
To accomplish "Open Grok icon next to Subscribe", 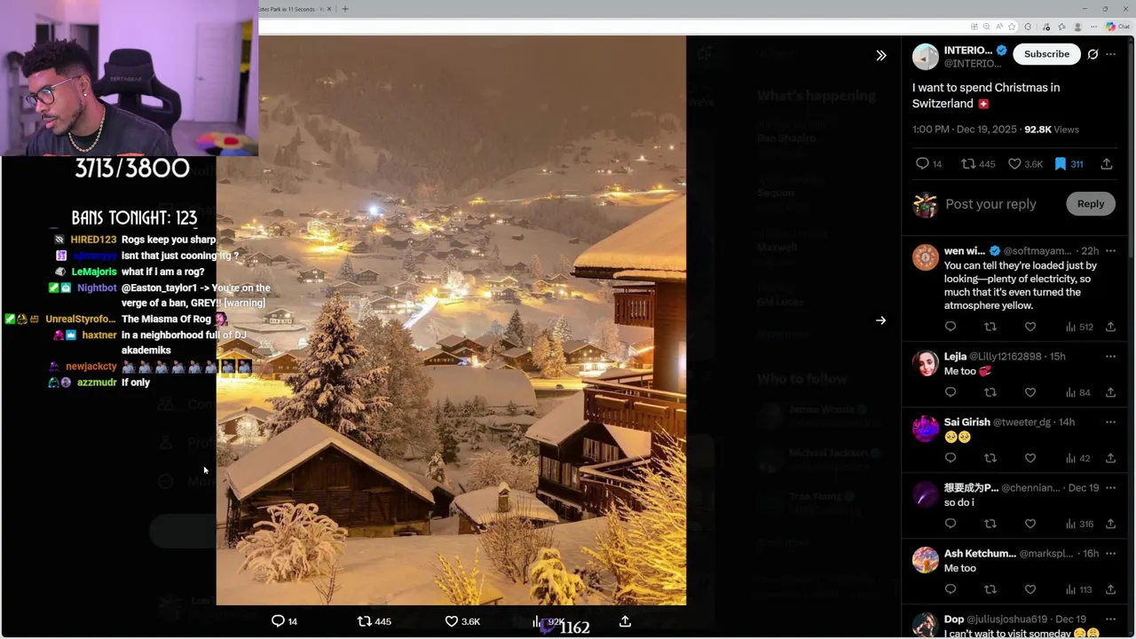I will (x=1093, y=54).
